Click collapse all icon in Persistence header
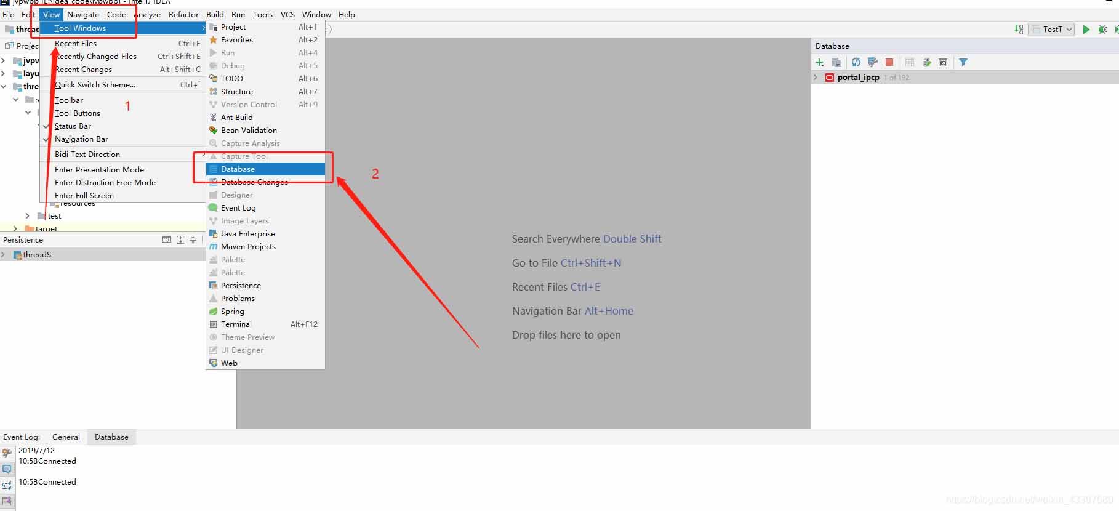This screenshot has width=1119, height=511. 193,239
